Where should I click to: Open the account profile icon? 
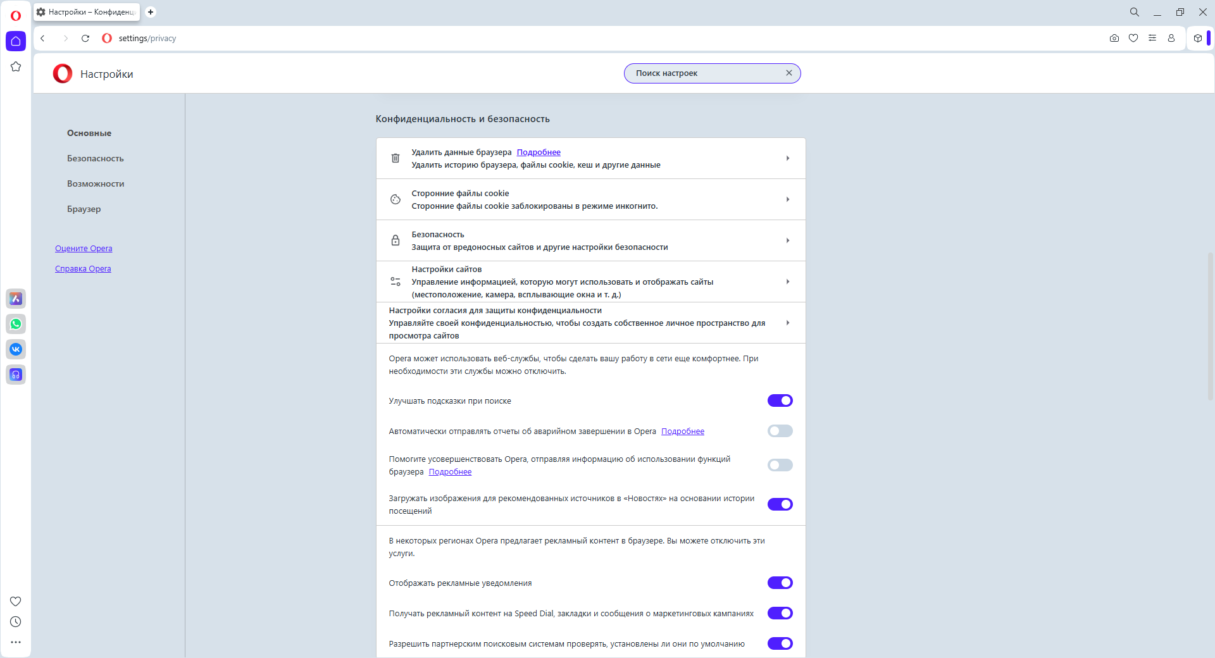(1171, 38)
